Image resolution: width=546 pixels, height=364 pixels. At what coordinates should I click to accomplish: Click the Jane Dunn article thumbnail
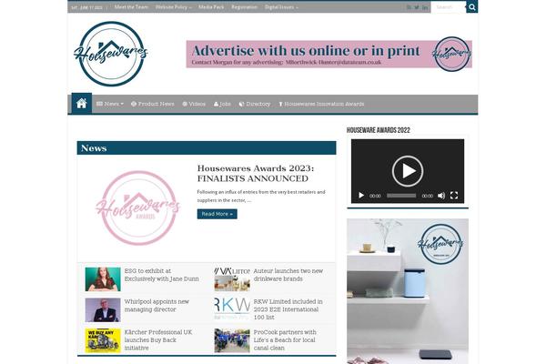[x=103, y=279]
